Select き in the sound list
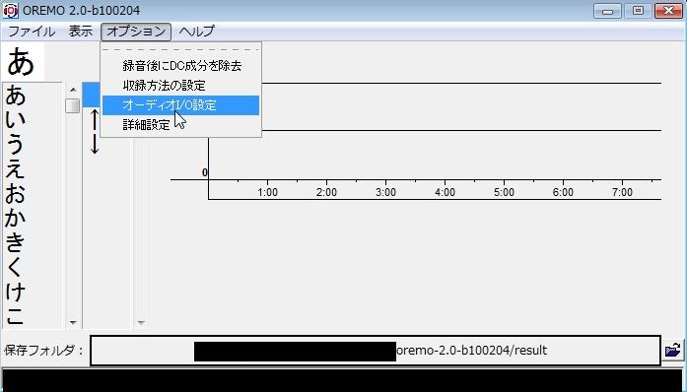687x392 pixels. pos(16,242)
